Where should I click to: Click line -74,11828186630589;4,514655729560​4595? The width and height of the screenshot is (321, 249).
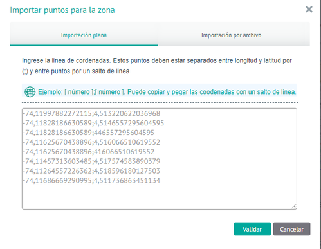tap(93, 123)
